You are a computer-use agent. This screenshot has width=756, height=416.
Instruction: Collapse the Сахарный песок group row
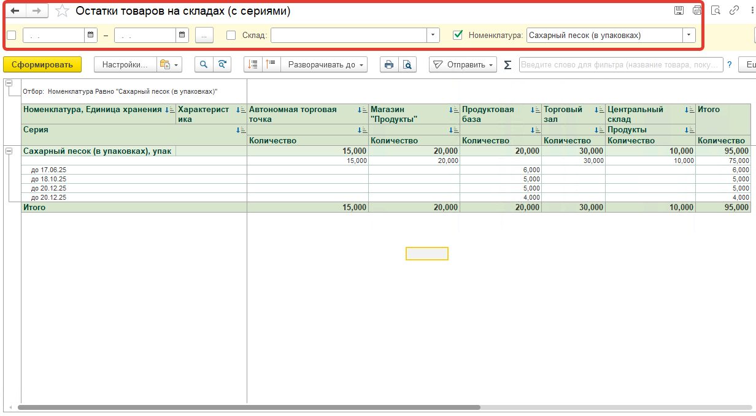click(x=9, y=151)
